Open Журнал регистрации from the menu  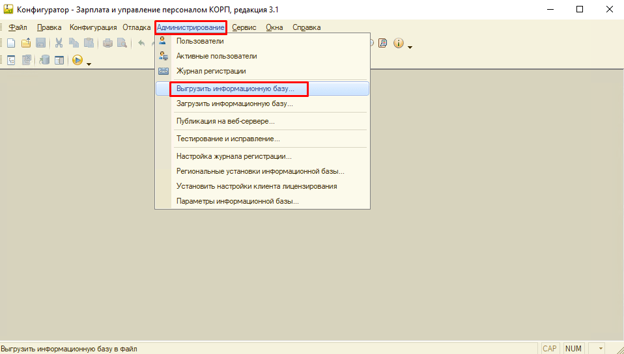tap(262, 71)
